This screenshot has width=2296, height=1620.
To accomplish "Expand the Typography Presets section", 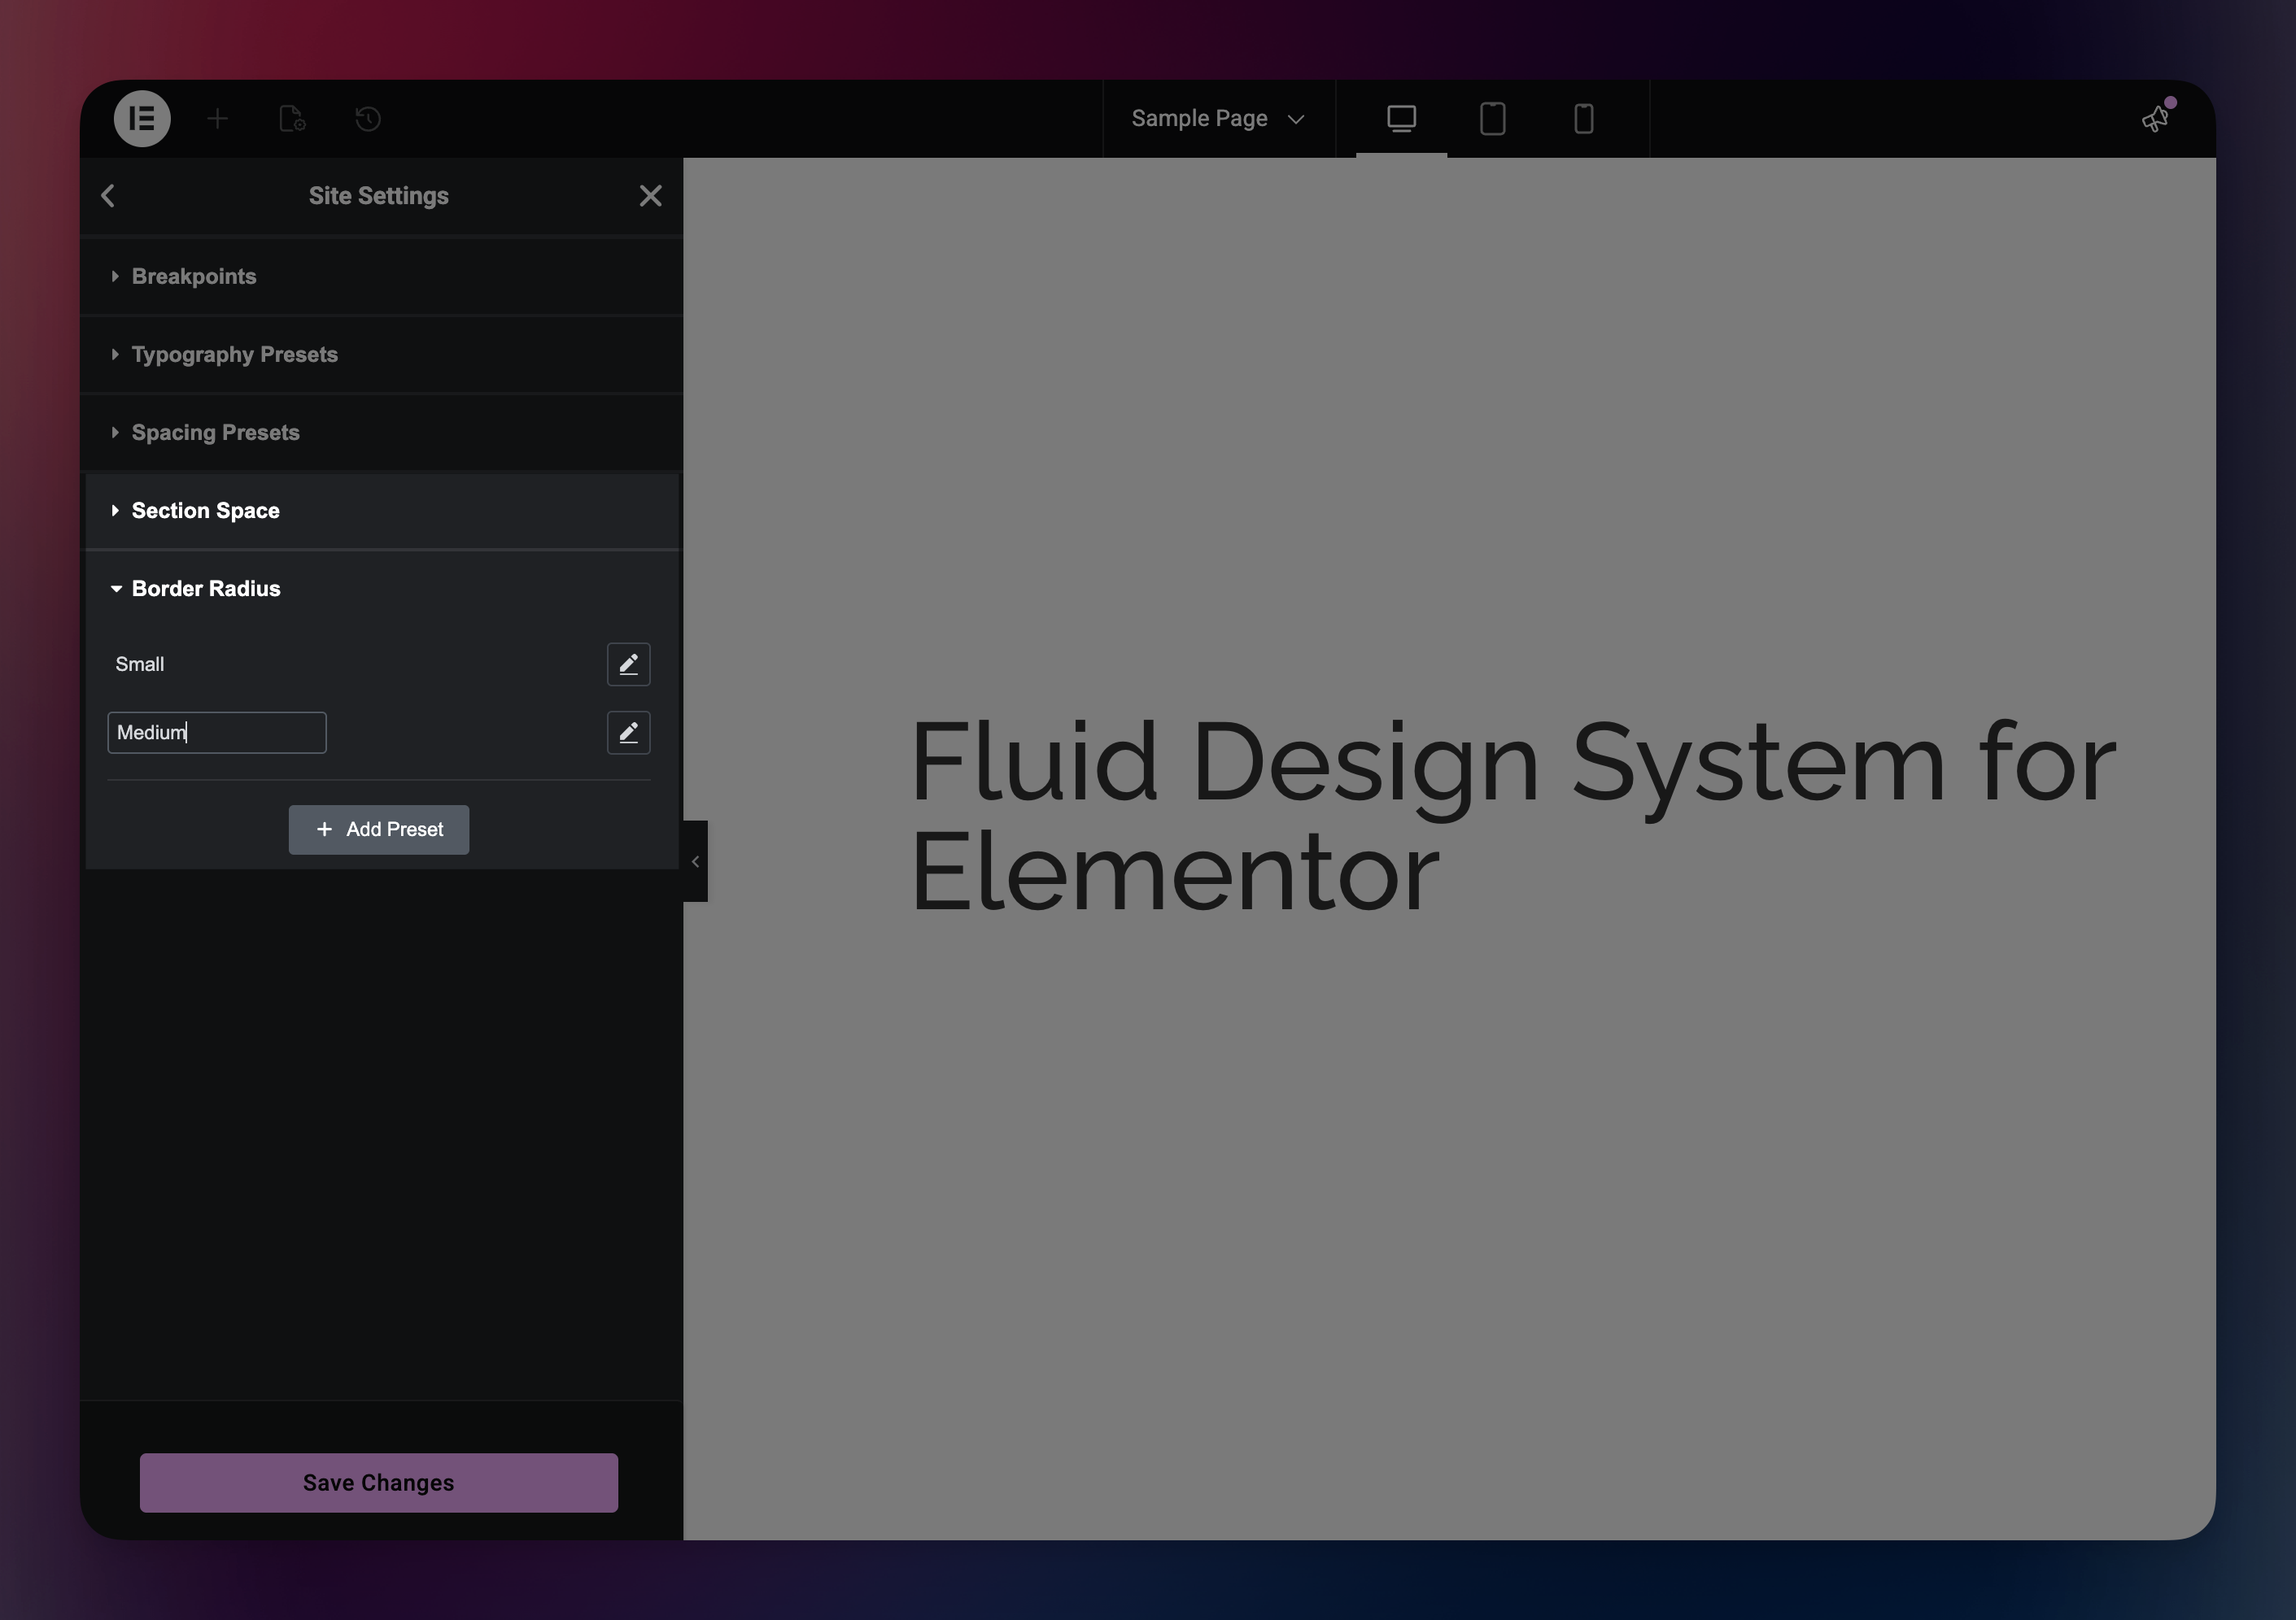I will [234, 355].
